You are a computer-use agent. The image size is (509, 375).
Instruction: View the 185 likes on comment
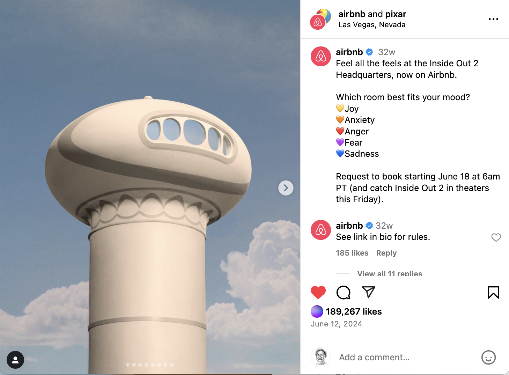coord(352,253)
